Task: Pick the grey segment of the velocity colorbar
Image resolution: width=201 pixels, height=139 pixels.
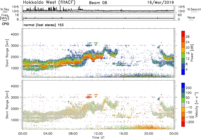Action: (x=183, y=105)
